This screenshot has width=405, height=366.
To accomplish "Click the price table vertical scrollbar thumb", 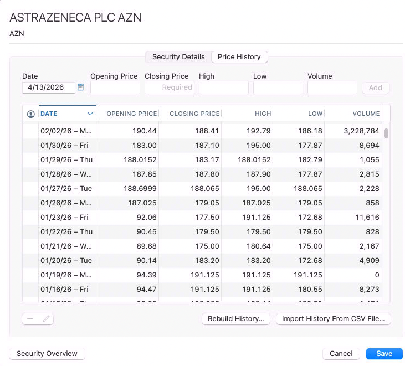I will click(x=386, y=133).
